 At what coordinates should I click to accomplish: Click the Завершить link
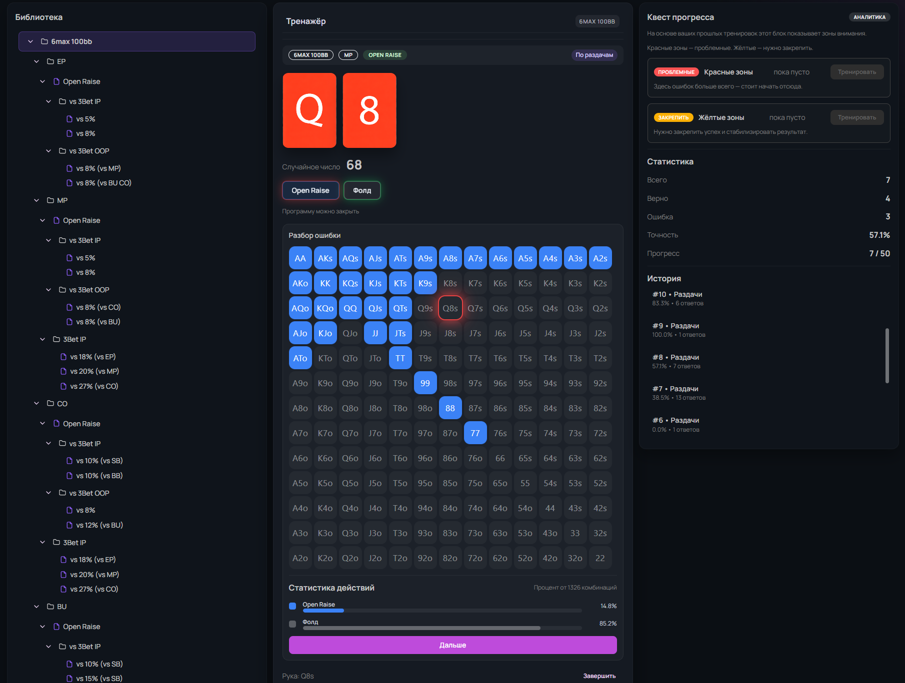click(x=599, y=676)
